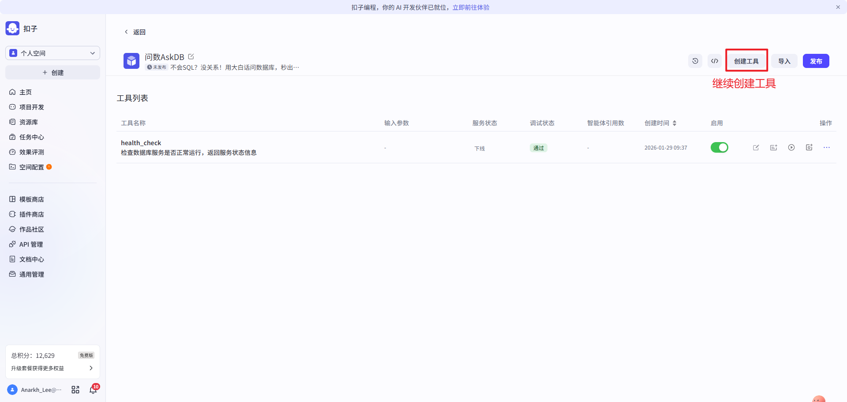Open version history clock icon
Viewport: 847px width, 402px height.
point(695,61)
